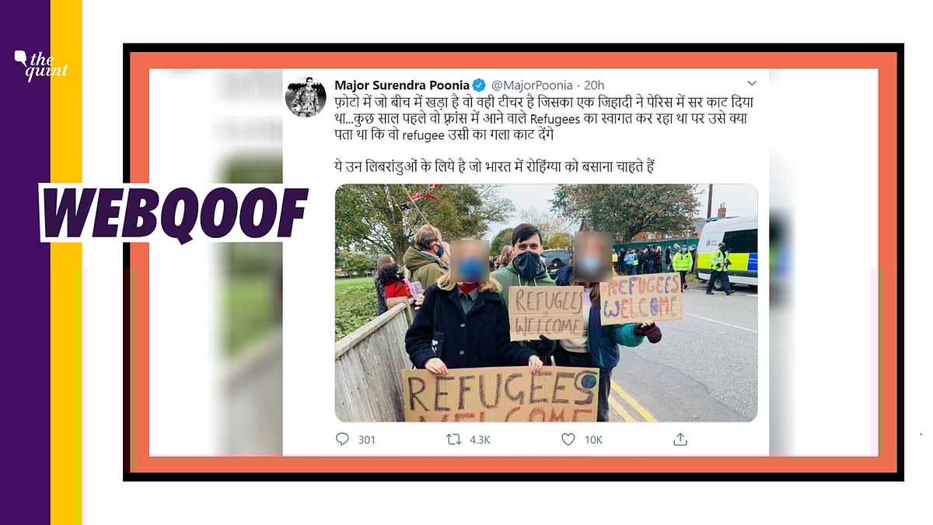This screenshot has width=933, height=525.
Task: Click the blue verified badge
Action: (x=480, y=85)
